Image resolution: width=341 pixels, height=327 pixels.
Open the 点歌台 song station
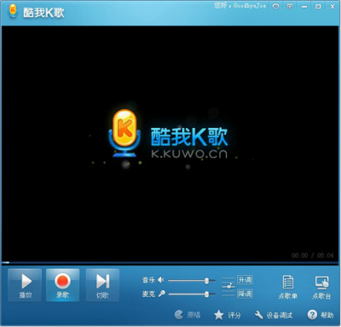(321, 287)
